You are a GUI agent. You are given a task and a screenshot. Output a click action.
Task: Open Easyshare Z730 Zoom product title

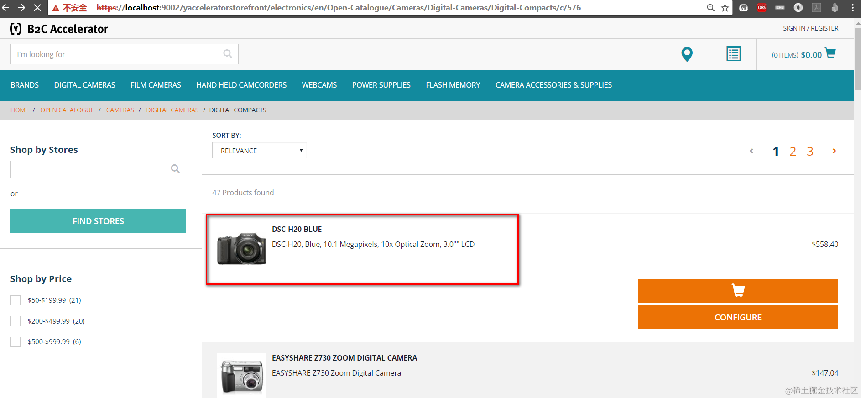(x=344, y=358)
